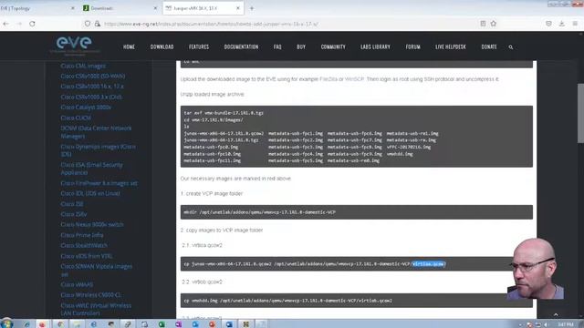Open Cisco vWAAS sidebar link

(x=77, y=284)
